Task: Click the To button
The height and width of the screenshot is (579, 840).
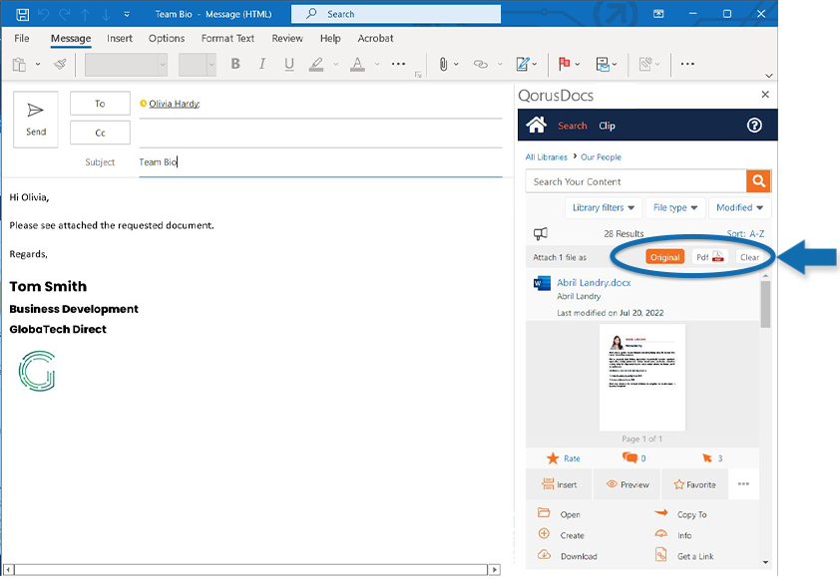Action: pyautogui.click(x=100, y=104)
